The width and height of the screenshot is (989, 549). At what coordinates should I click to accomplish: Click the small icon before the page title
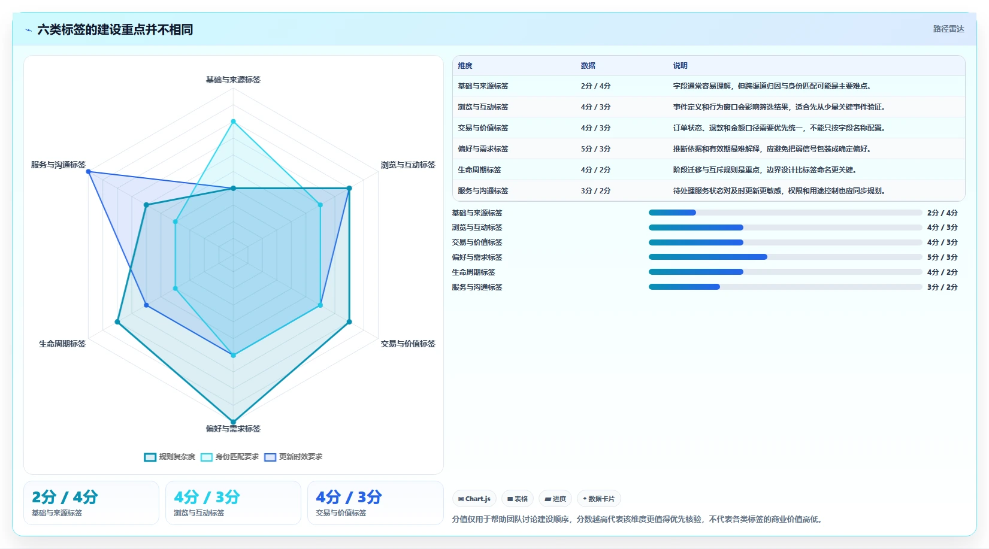[x=28, y=30]
